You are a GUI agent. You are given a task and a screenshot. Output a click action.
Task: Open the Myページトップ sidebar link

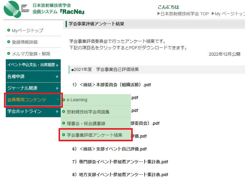(27, 30)
